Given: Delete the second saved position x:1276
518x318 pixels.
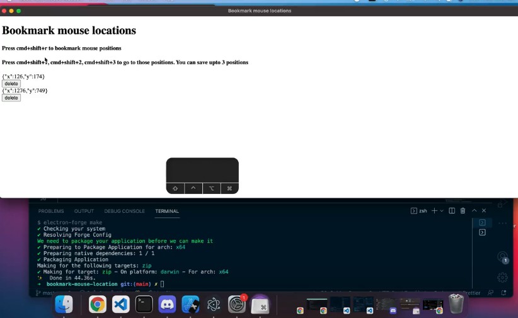Looking at the screenshot, I should click(x=11, y=98).
